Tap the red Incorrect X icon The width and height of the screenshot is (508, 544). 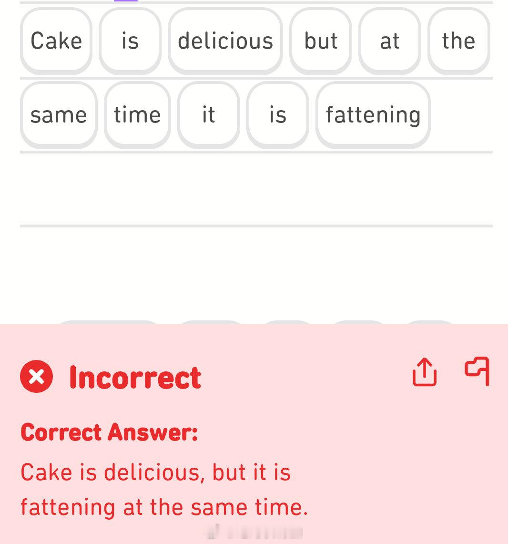point(36,377)
